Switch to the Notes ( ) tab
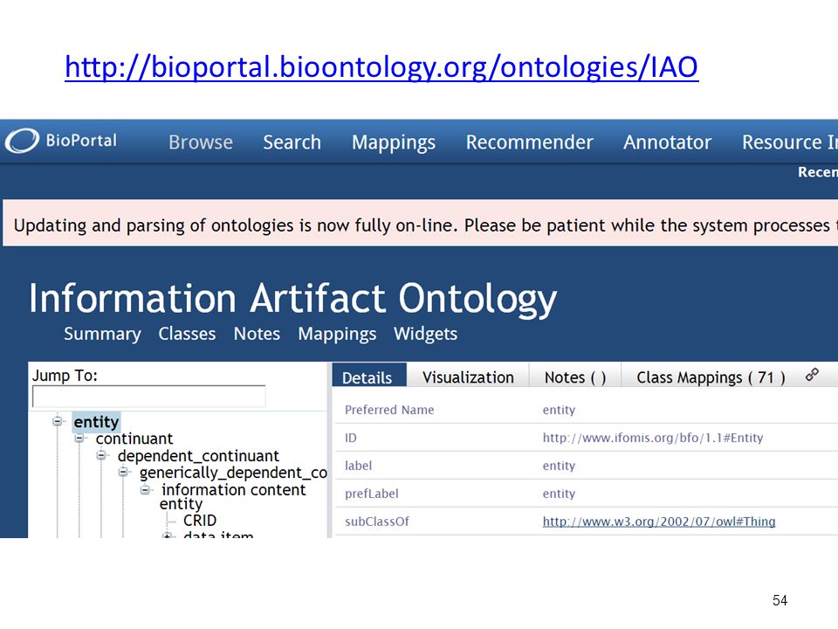The image size is (838, 629). point(575,377)
